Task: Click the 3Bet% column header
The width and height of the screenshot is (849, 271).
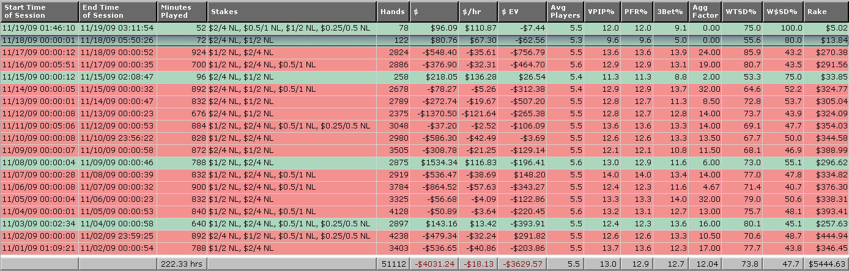Action: 670,11
